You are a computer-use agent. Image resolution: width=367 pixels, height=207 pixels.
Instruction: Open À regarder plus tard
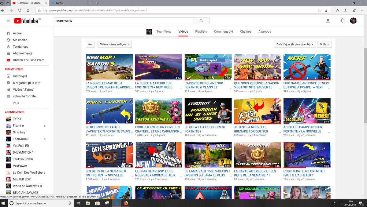[x=27, y=83]
